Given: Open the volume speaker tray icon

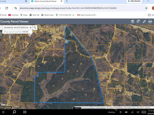Looking at the screenshot, I should tap(138, 112).
